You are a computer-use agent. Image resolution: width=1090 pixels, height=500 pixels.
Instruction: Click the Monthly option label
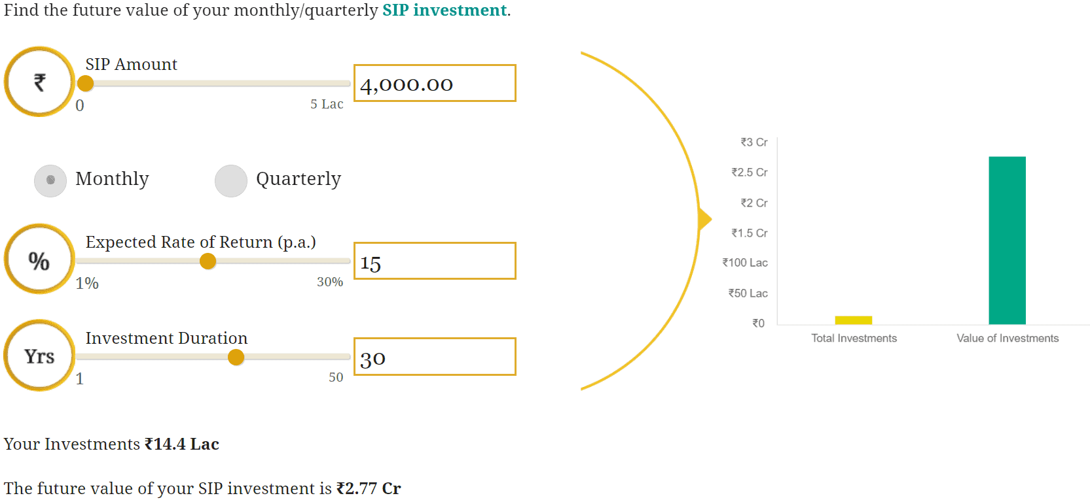pyautogui.click(x=112, y=179)
